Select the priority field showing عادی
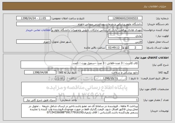This screenshot has height=123, width=175. [125, 36]
